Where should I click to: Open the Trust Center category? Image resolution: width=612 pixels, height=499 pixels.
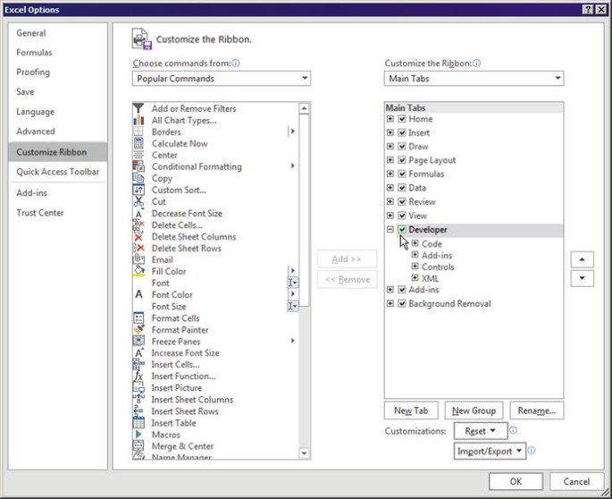coord(40,213)
